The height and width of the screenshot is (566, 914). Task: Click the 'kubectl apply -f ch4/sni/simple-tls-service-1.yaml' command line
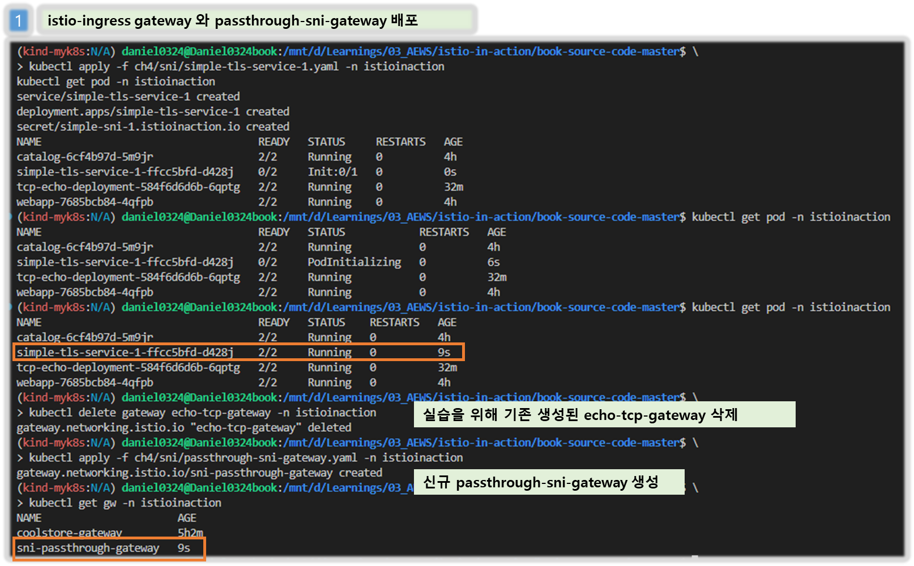pyautogui.click(x=230, y=67)
